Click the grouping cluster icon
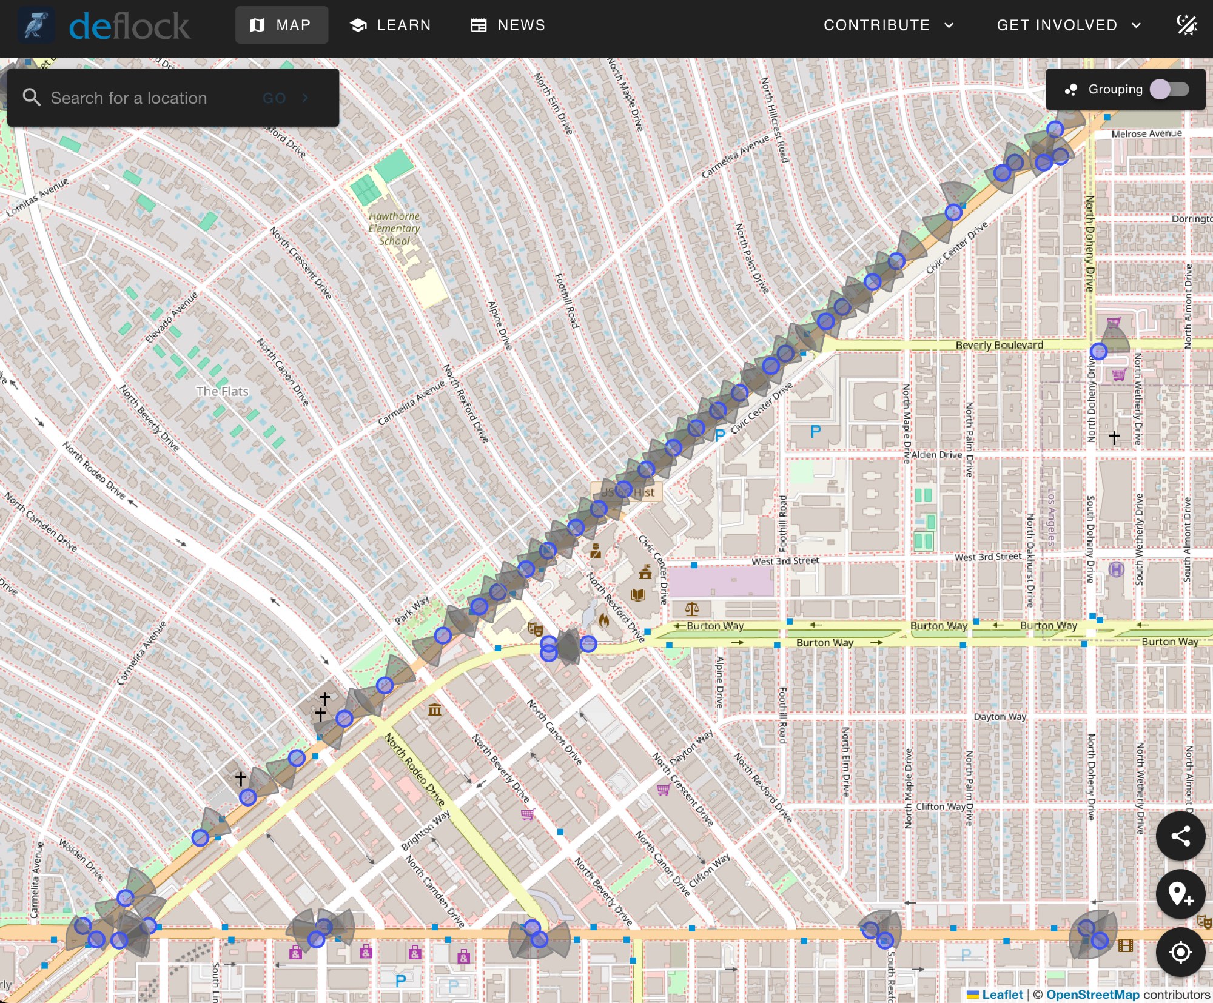 pyautogui.click(x=1071, y=90)
